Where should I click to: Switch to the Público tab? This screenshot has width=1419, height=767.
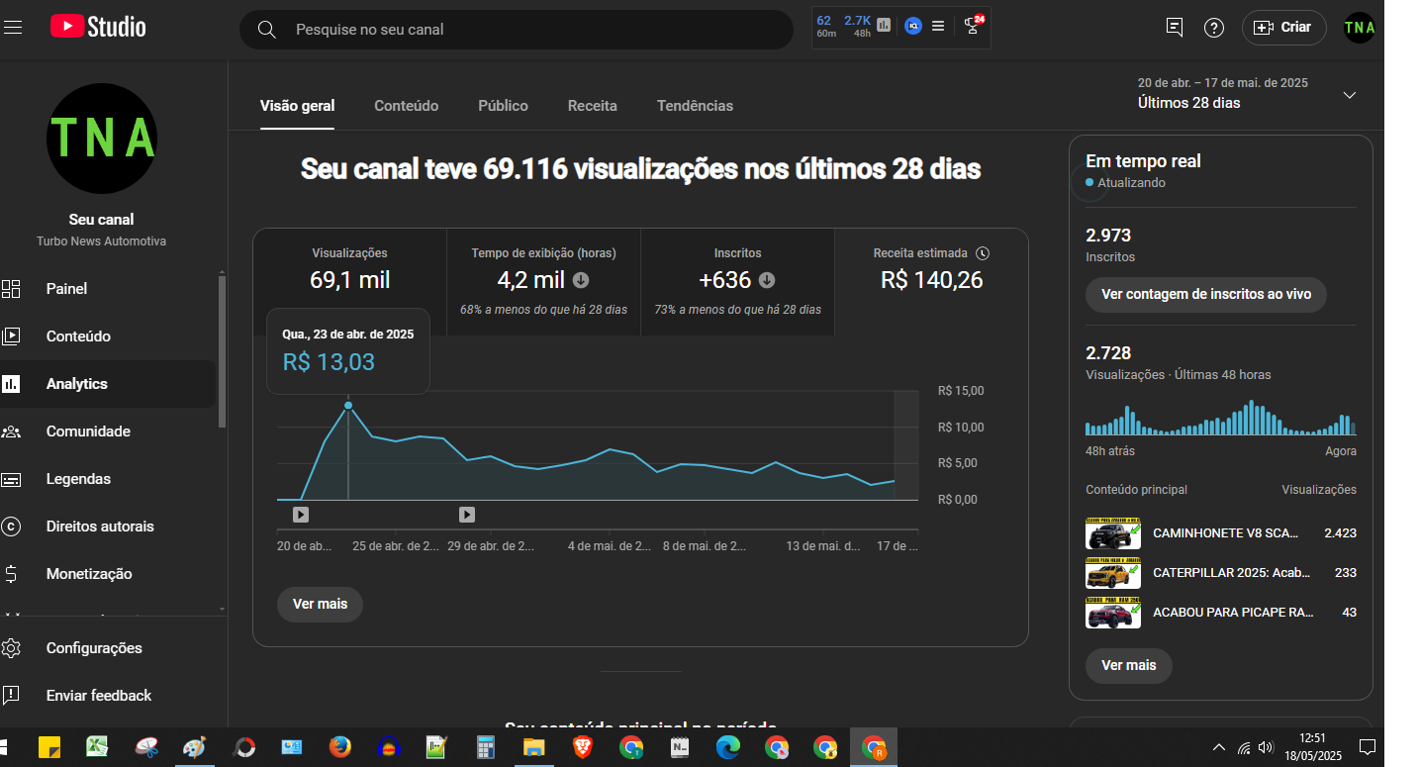point(503,106)
